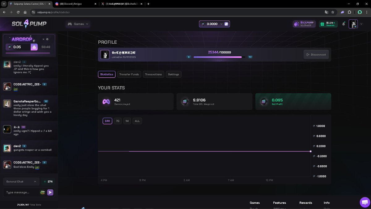Click the dev2 avatar on emily tip message
The width and height of the screenshot is (371, 209).
pyautogui.click(x=7, y=64)
